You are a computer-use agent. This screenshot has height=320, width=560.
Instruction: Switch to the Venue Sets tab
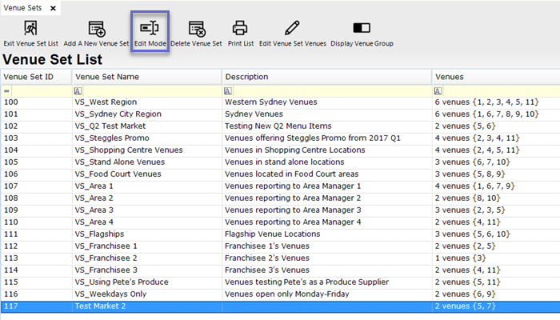tap(24, 7)
